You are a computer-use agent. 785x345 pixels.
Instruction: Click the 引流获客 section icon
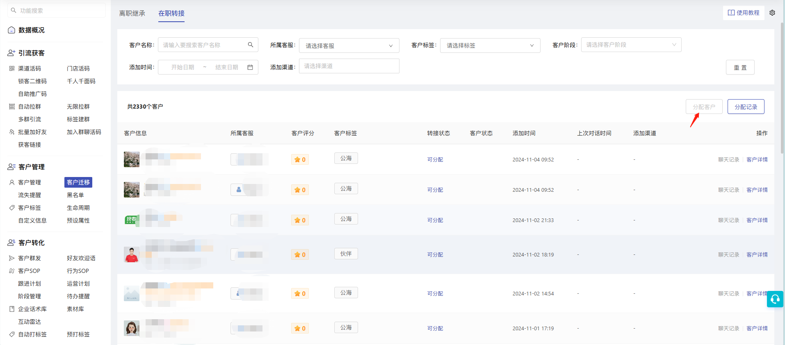(11, 53)
